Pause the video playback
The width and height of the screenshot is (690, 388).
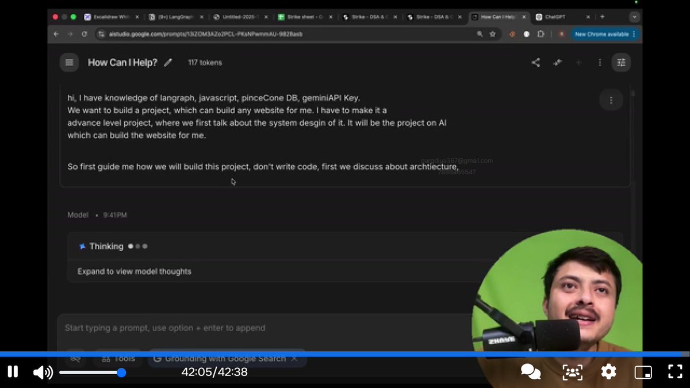[13, 372]
